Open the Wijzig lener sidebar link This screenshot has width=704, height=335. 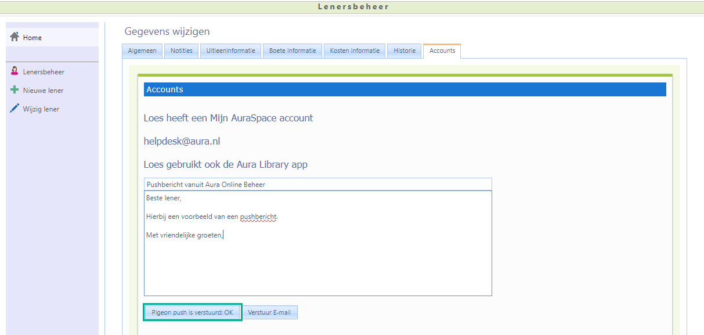click(41, 109)
